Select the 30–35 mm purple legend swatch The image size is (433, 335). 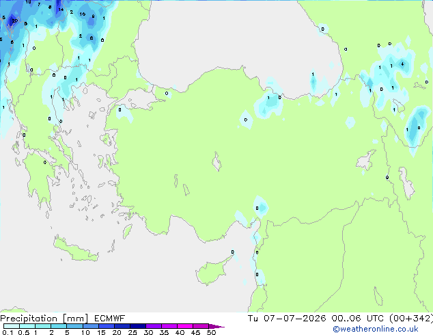click(x=154, y=326)
